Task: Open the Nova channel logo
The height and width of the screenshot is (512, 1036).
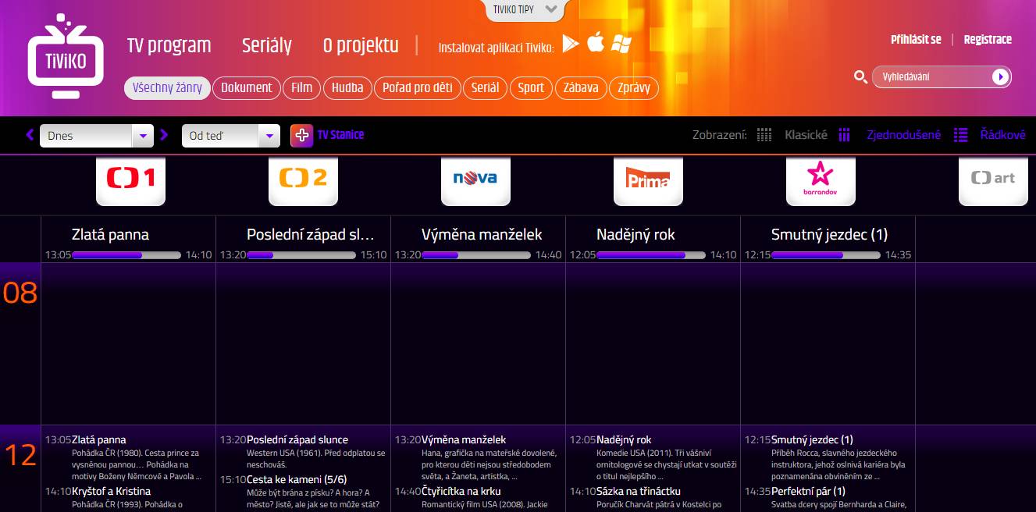Action: click(475, 180)
